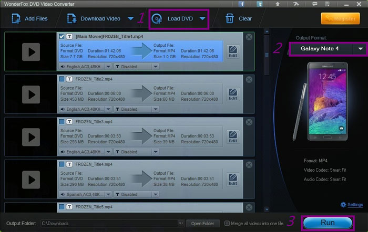
Task: Check the FROZEN_Title2.mp4 checkbox
Action: [62, 79]
